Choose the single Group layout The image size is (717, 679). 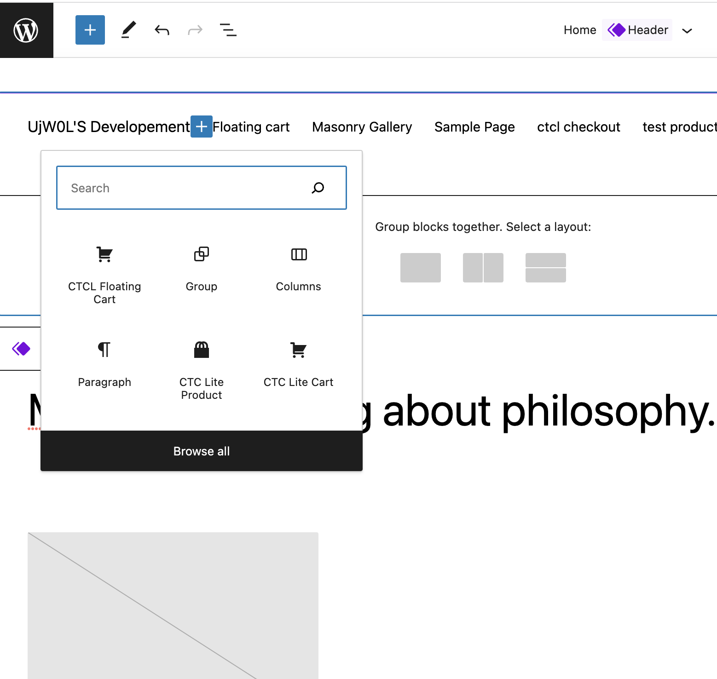pyautogui.click(x=421, y=268)
